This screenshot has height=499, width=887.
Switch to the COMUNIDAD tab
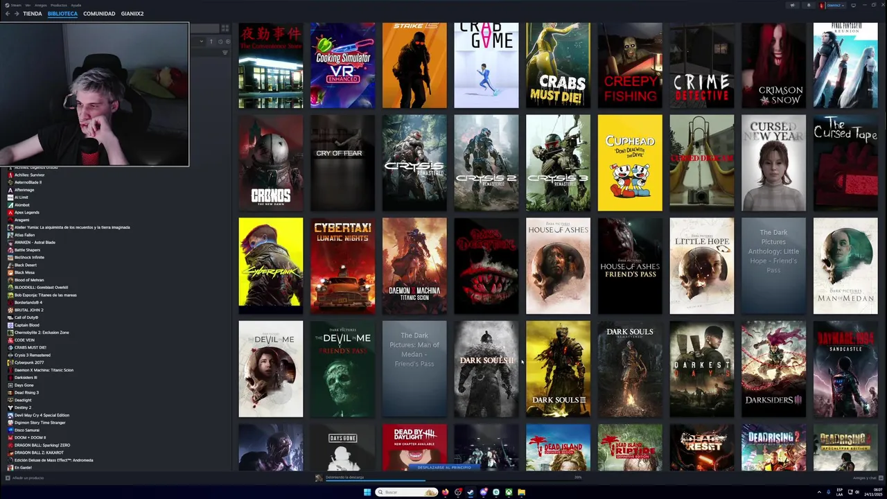(99, 14)
